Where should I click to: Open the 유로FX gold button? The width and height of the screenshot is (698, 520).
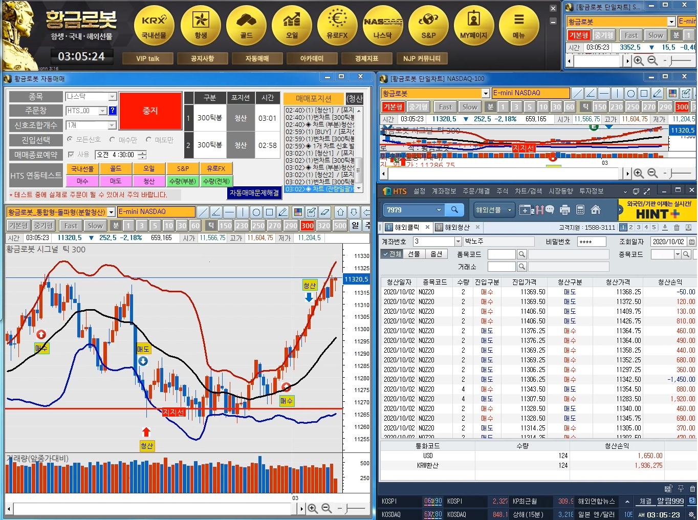337,26
